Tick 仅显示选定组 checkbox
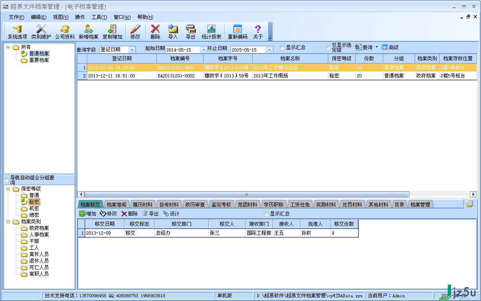 point(328,48)
